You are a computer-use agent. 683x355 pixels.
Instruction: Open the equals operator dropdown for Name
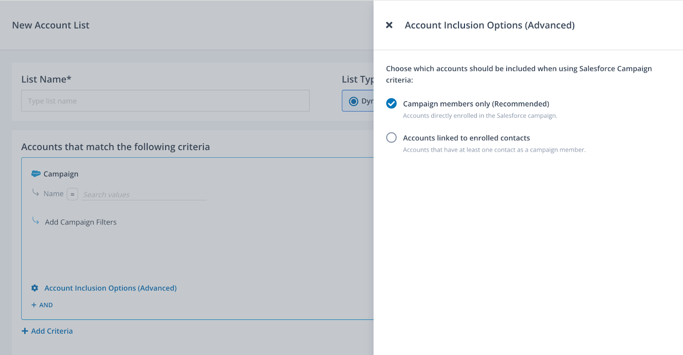73,194
